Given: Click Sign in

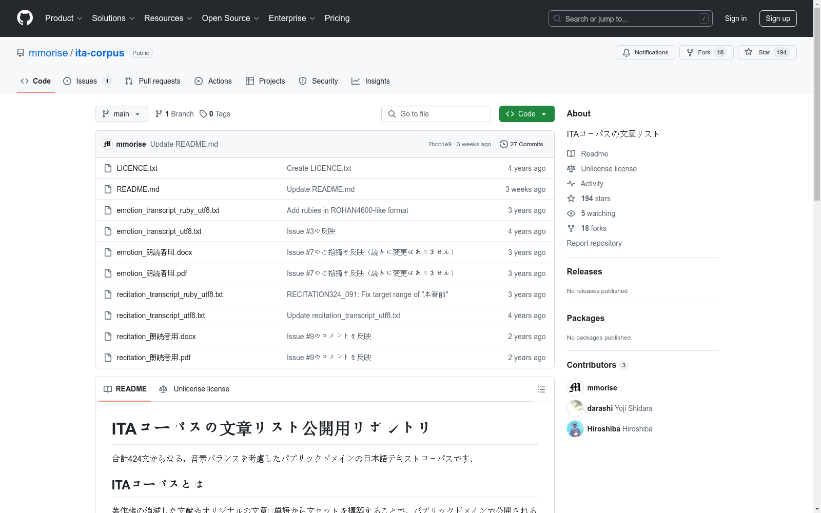Looking at the screenshot, I should [x=736, y=18].
